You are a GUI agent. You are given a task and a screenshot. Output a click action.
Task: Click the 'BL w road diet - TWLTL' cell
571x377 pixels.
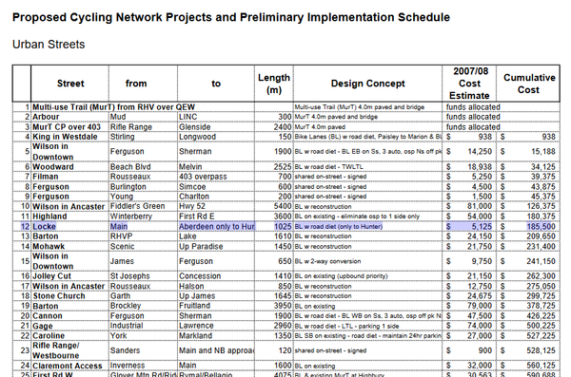click(367, 167)
